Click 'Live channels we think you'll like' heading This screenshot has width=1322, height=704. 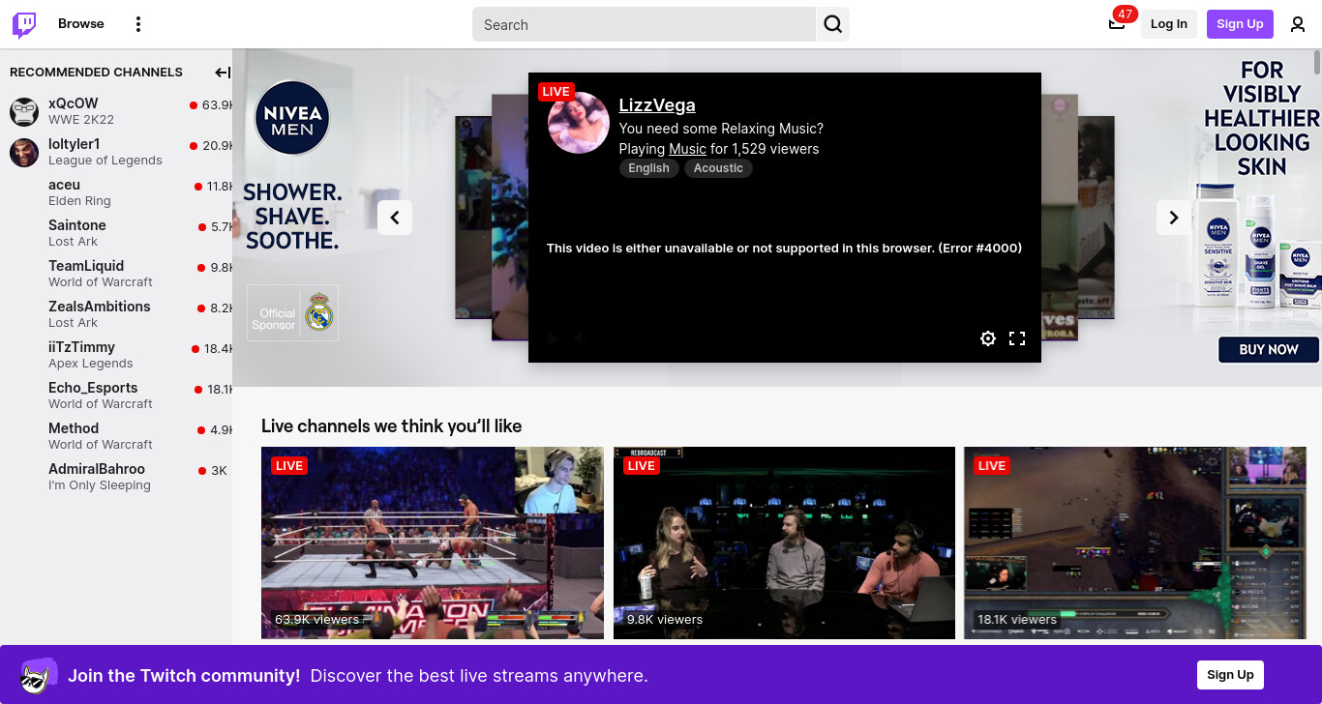391,426
